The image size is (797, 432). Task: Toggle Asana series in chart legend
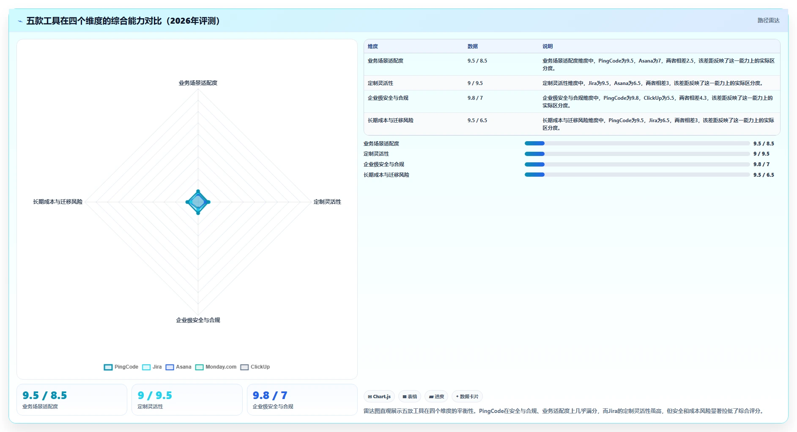(178, 367)
